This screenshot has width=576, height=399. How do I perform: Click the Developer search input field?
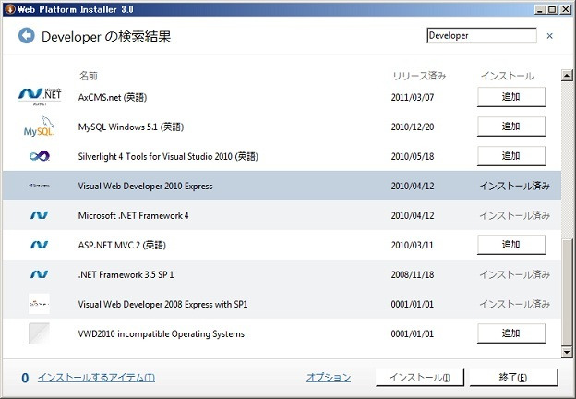tap(482, 36)
